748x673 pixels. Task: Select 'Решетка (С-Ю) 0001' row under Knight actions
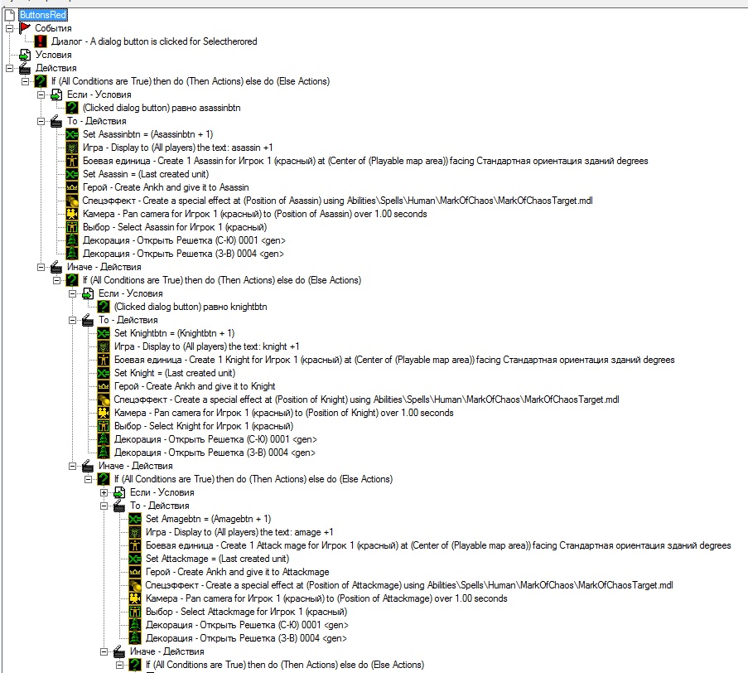point(215,439)
